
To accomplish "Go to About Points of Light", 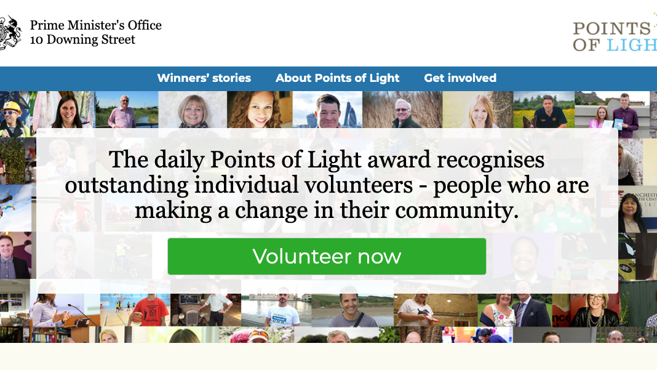I will coord(337,78).
